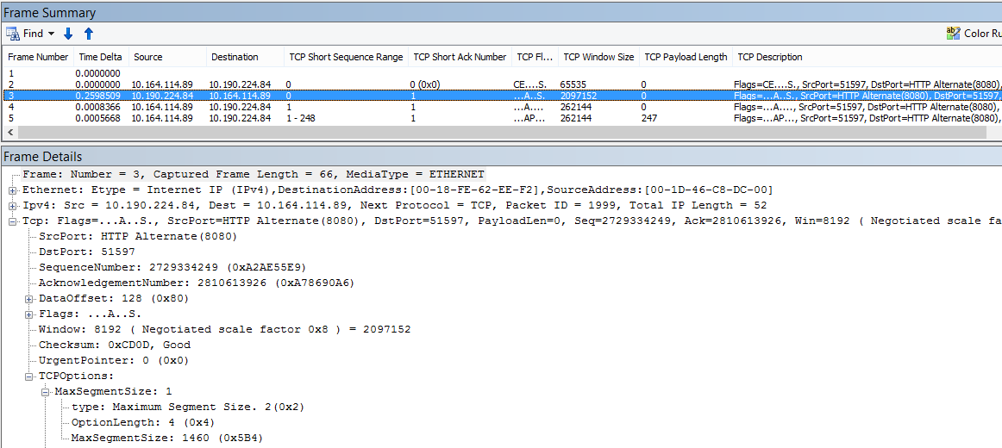This screenshot has height=448, width=1002.
Task: Sort by Frame Number column header
Action: [x=38, y=57]
